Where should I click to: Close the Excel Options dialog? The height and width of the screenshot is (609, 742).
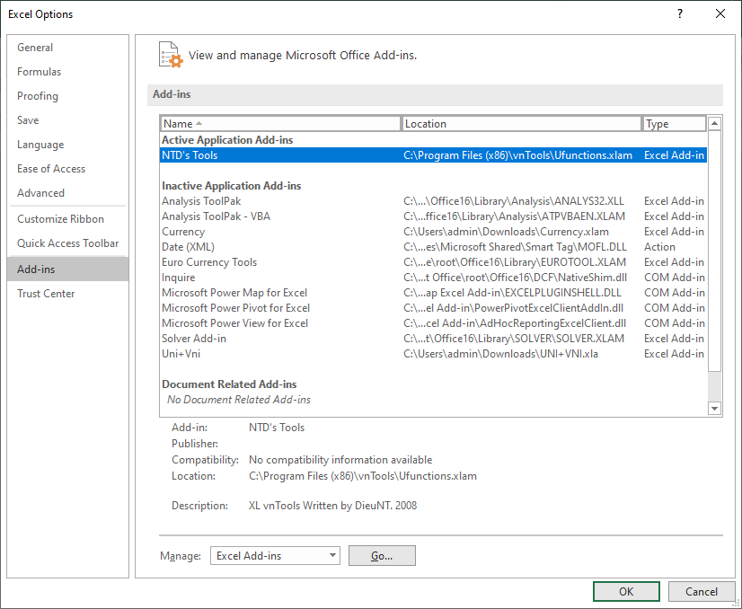(x=720, y=13)
